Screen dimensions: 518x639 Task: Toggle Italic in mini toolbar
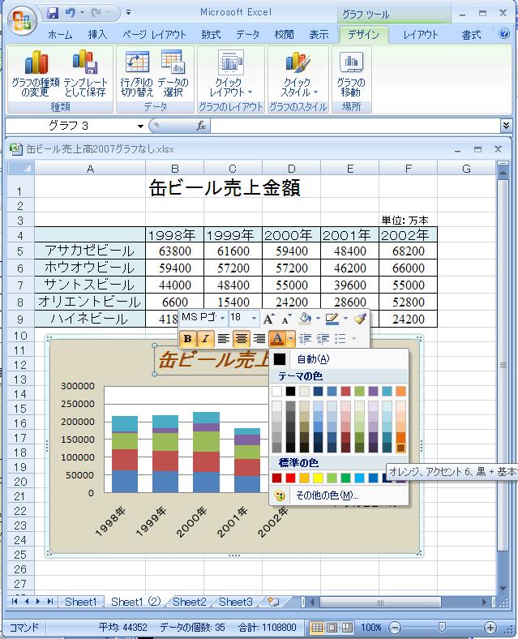click(206, 339)
